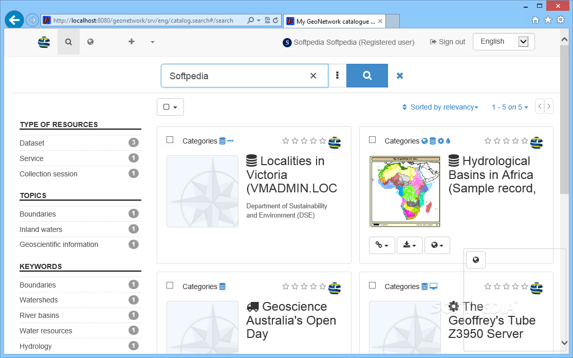The height and width of the screenshot is (358, 573).
Task: Click catalogue logo on Localities in Victoria card
Action: (x=335, y=142)
